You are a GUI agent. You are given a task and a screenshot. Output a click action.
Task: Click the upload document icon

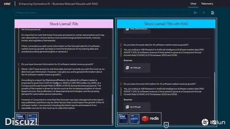click(x=213, y=13)
